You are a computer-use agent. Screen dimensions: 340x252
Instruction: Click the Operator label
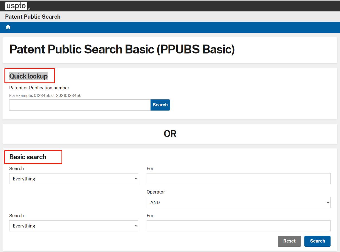(156, 192)
